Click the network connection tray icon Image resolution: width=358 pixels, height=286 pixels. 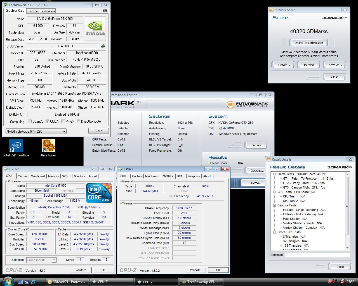(x=342, y=282)
